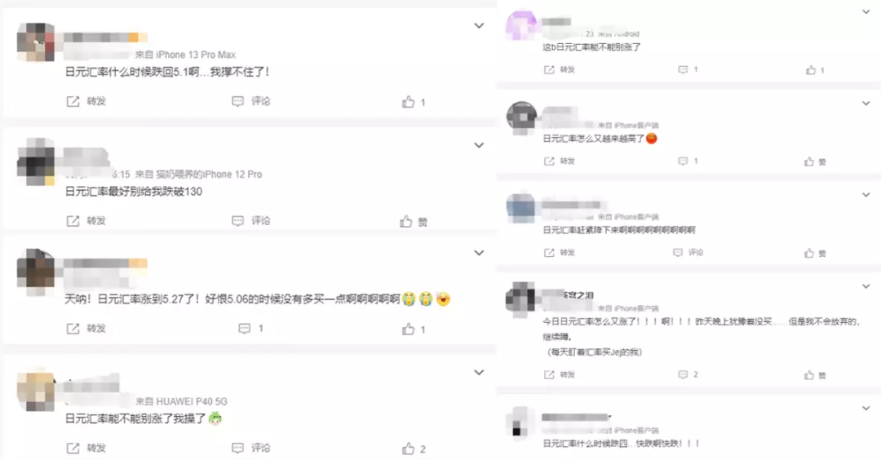881x460 pixels.
Task: Click the repost icon under the 跌破130 post
Action: point(73,221)
